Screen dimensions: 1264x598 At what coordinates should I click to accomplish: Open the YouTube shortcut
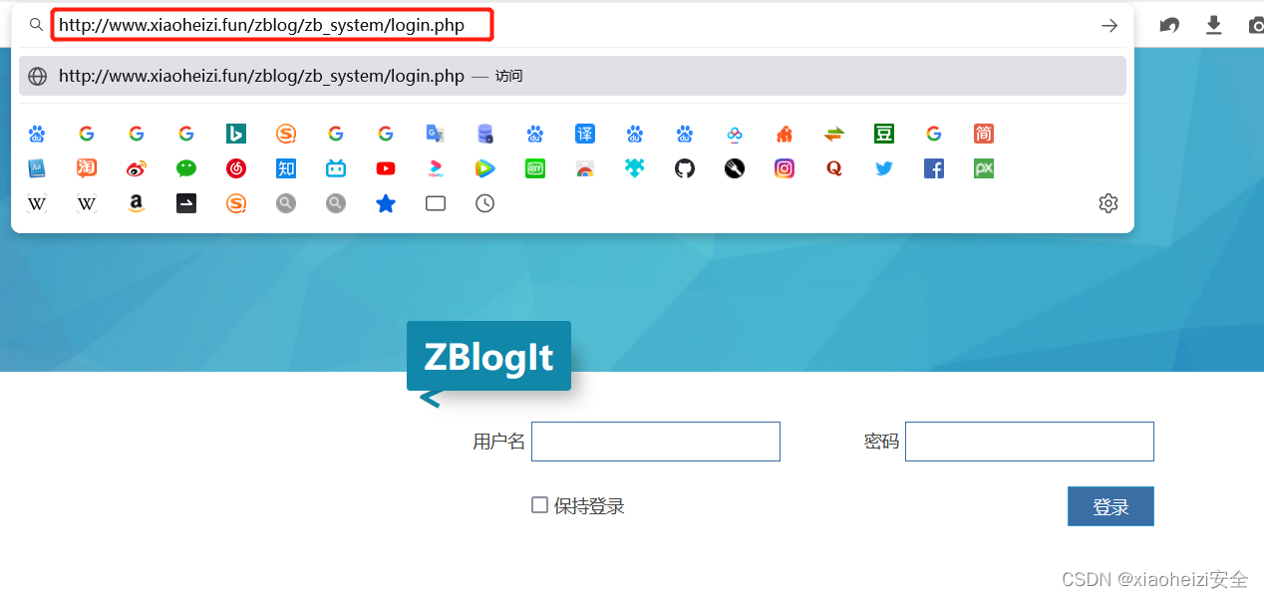[385, 168]
